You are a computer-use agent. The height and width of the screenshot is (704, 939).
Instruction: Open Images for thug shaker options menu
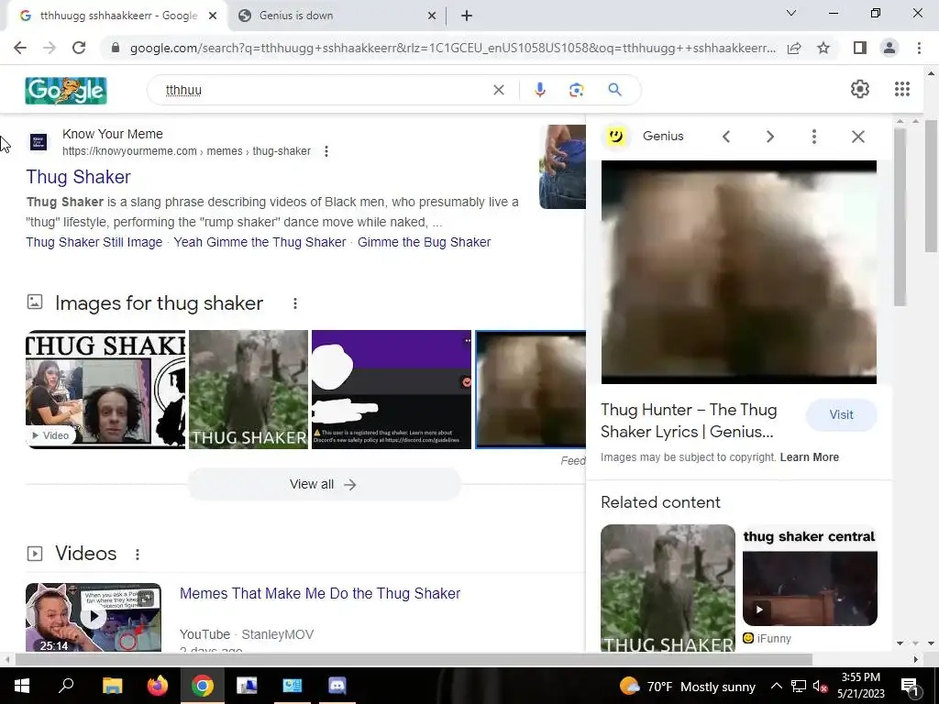295,303
